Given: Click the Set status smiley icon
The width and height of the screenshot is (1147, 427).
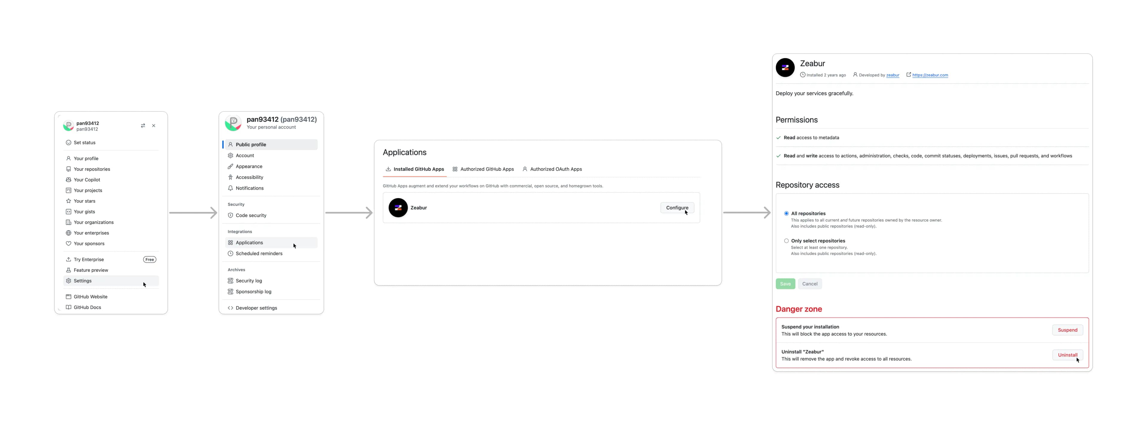Looking at the screenshot, I should [x=69, y=142].
